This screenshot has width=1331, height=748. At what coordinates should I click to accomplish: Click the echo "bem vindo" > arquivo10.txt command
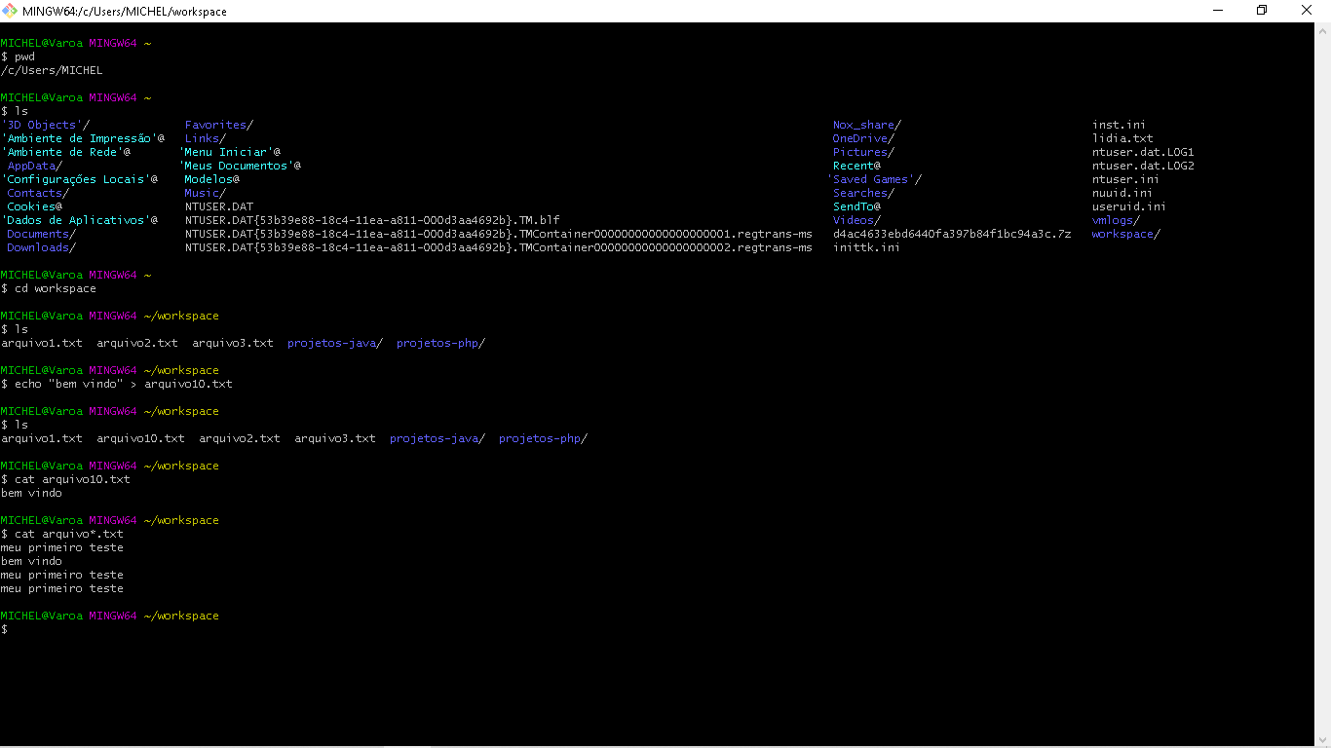pos(117,384)
